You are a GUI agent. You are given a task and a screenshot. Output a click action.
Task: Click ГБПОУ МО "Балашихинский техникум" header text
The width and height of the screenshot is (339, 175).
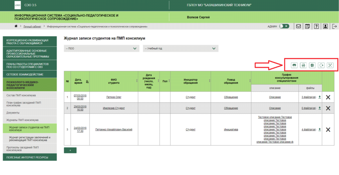tap(219, 5)
